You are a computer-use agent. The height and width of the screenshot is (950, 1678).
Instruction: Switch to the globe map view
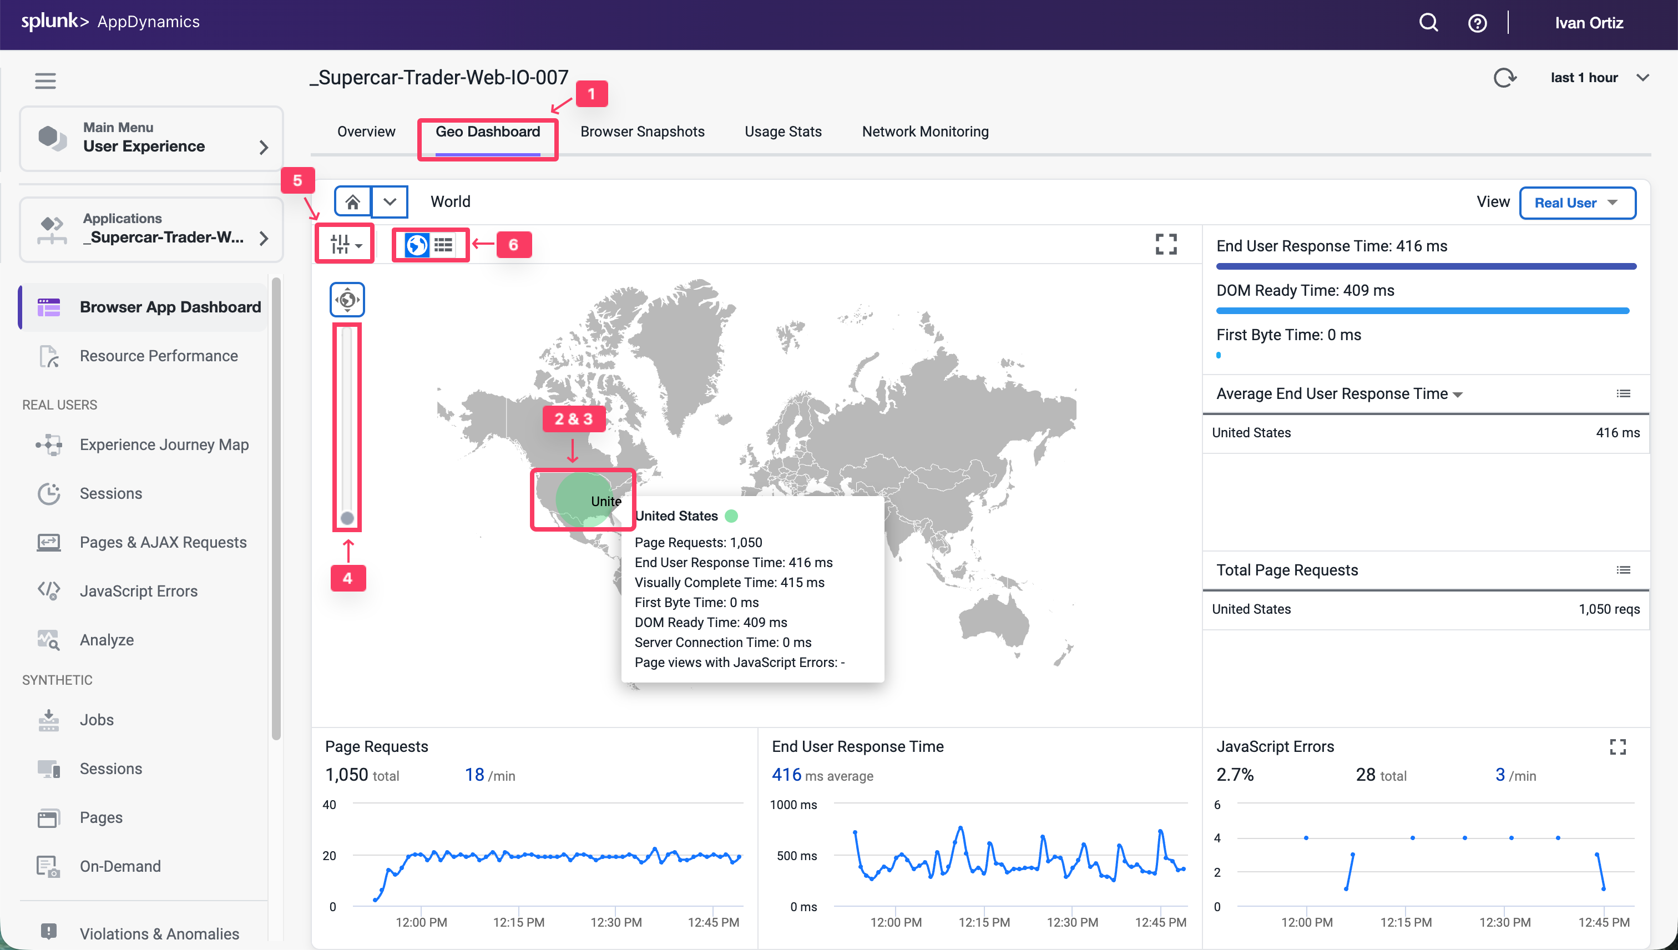pos(416,245)
